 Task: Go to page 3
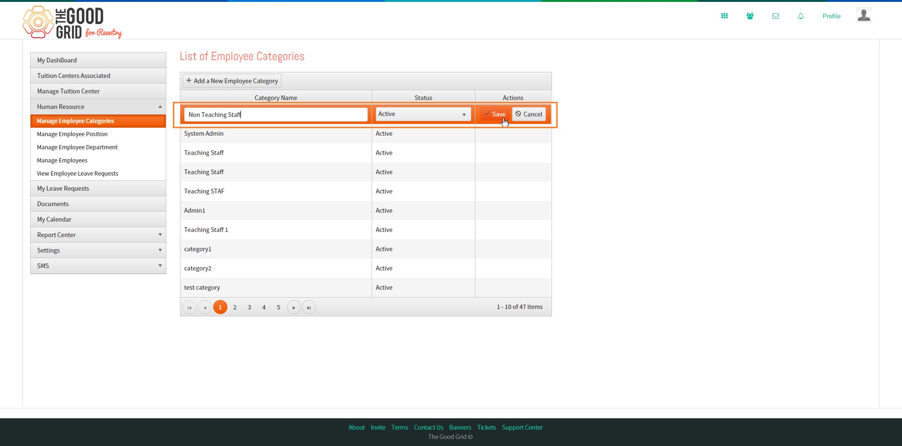click(249, 308)
